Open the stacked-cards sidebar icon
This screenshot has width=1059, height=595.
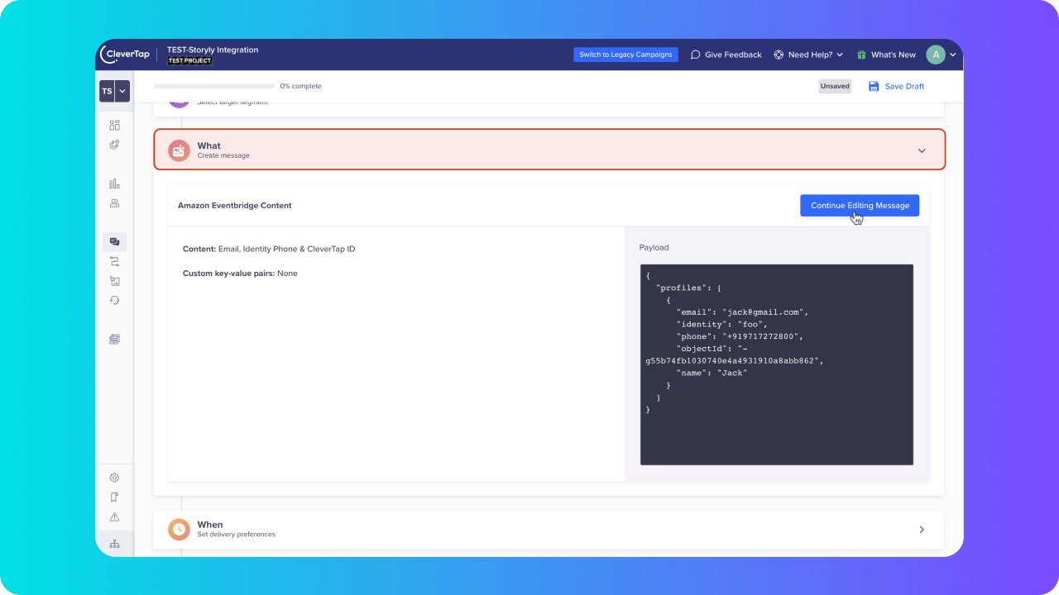[114, 339]
